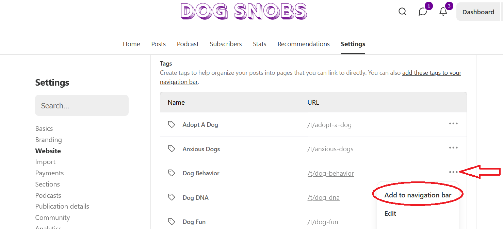The width and height of the screenshot is (503, 229).
Task: Click the tag icon beside Dog DNA
Action: 172,197
